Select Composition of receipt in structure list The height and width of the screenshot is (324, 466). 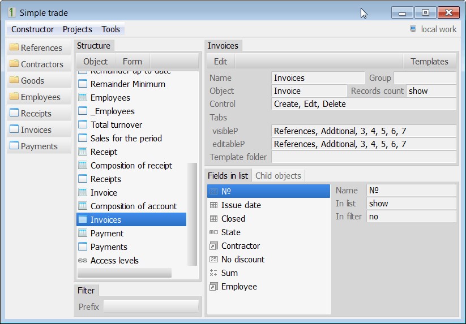tap(131, 166)
